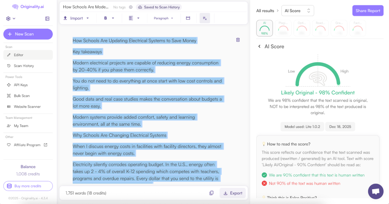Go back using the AI Score arrow
The height and width of the screenshot is (204, 389).
pos(259,46)
